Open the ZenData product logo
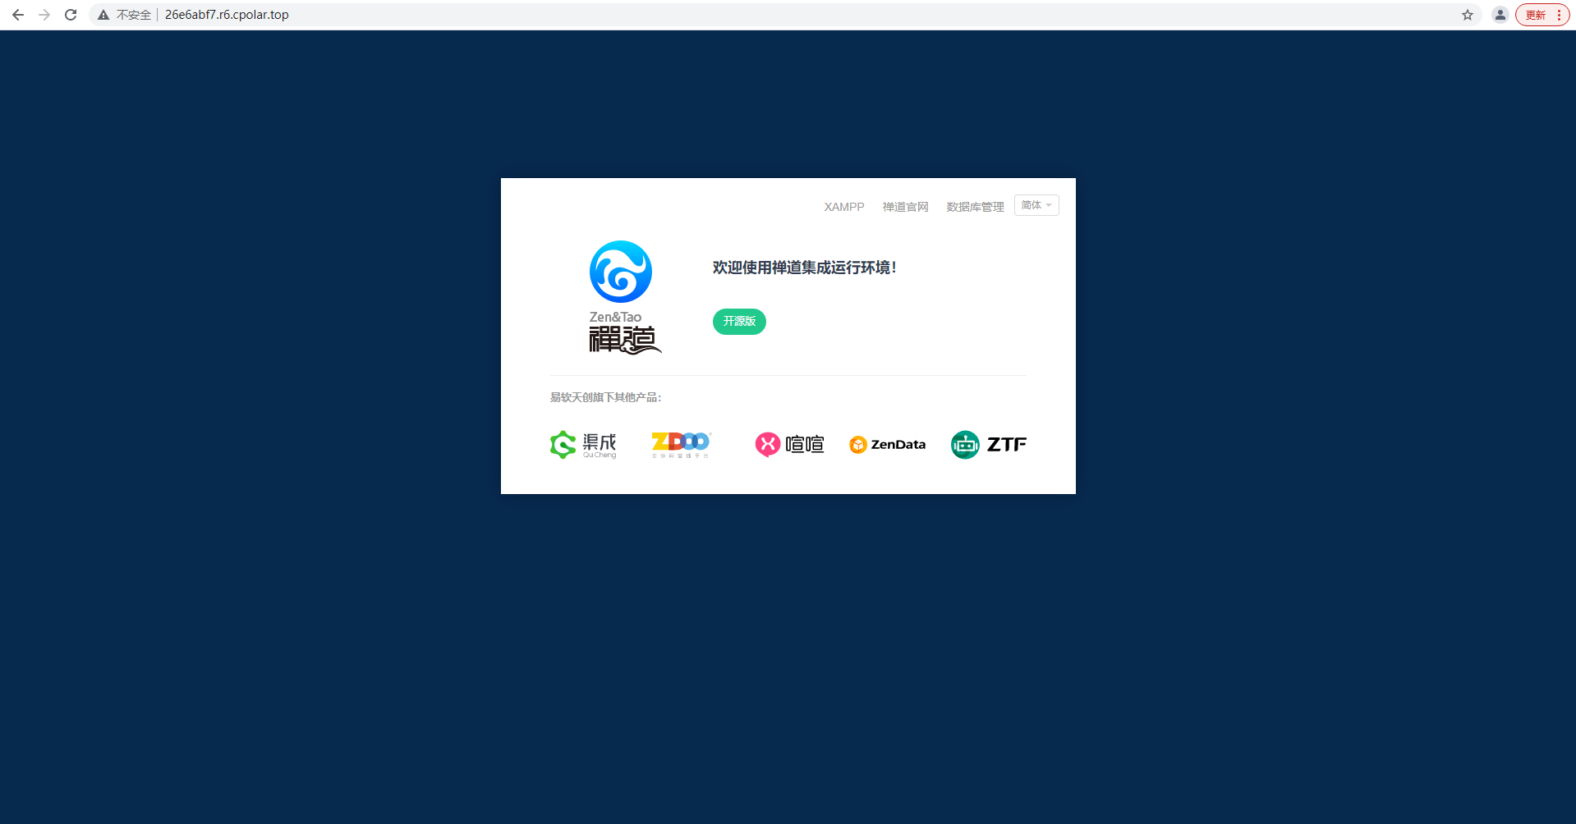This screenshot has width=1576, height=824. [887, 445]
